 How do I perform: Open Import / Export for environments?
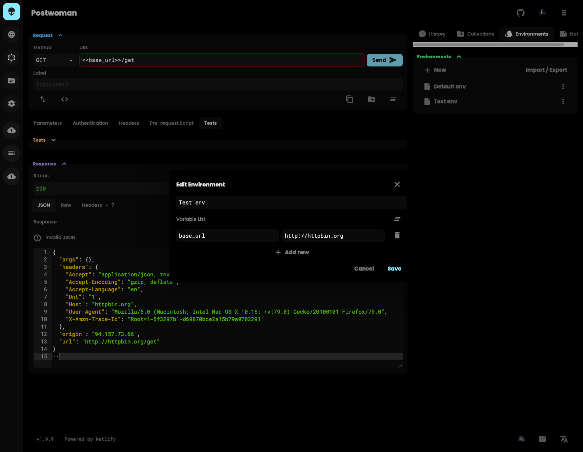click(546, 70)
